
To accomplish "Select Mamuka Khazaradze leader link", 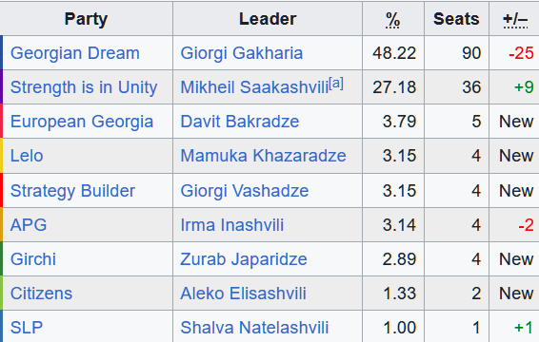I will pos(264,156).
